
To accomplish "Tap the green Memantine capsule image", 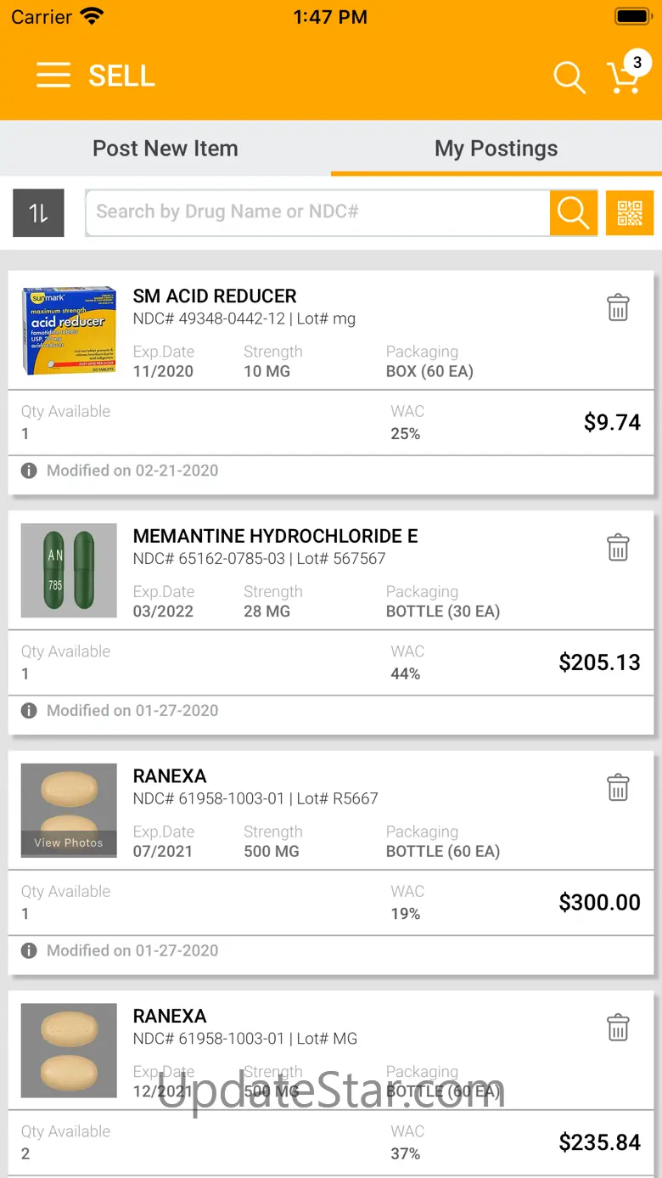I will (69, 571).
